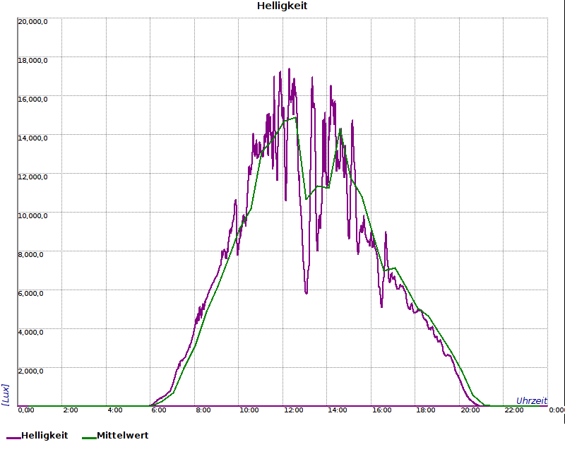Click the 14:00 time axis label
Image resolution: width=565 pixels, height=459 pixels.
pyautogui.click(x=338, y=410)
